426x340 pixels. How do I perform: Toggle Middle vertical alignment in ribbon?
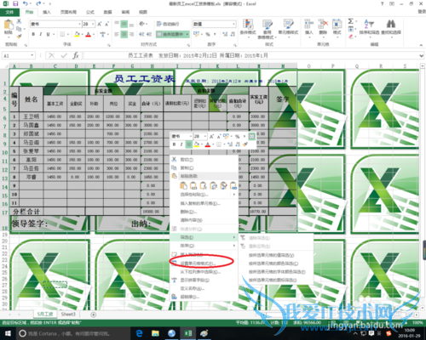tap(124, 24)
